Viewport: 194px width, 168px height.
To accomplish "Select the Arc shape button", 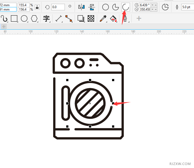I will pos(125,7).
